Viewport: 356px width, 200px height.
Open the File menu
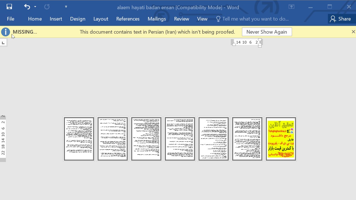pyautogui.click(x=11, y=19)
